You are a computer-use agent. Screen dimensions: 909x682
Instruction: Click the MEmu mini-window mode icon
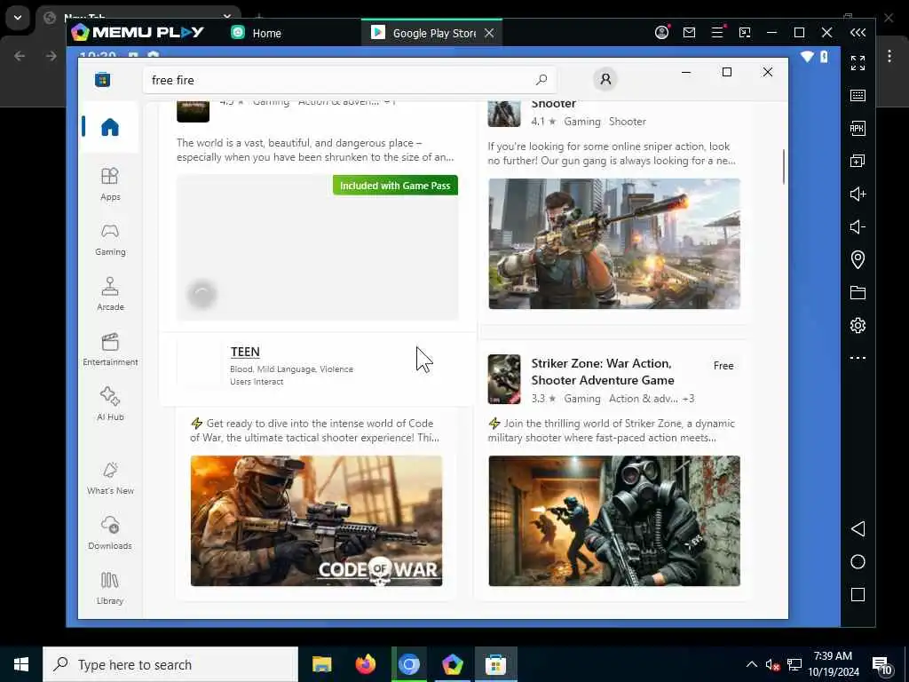coord(745,33)
